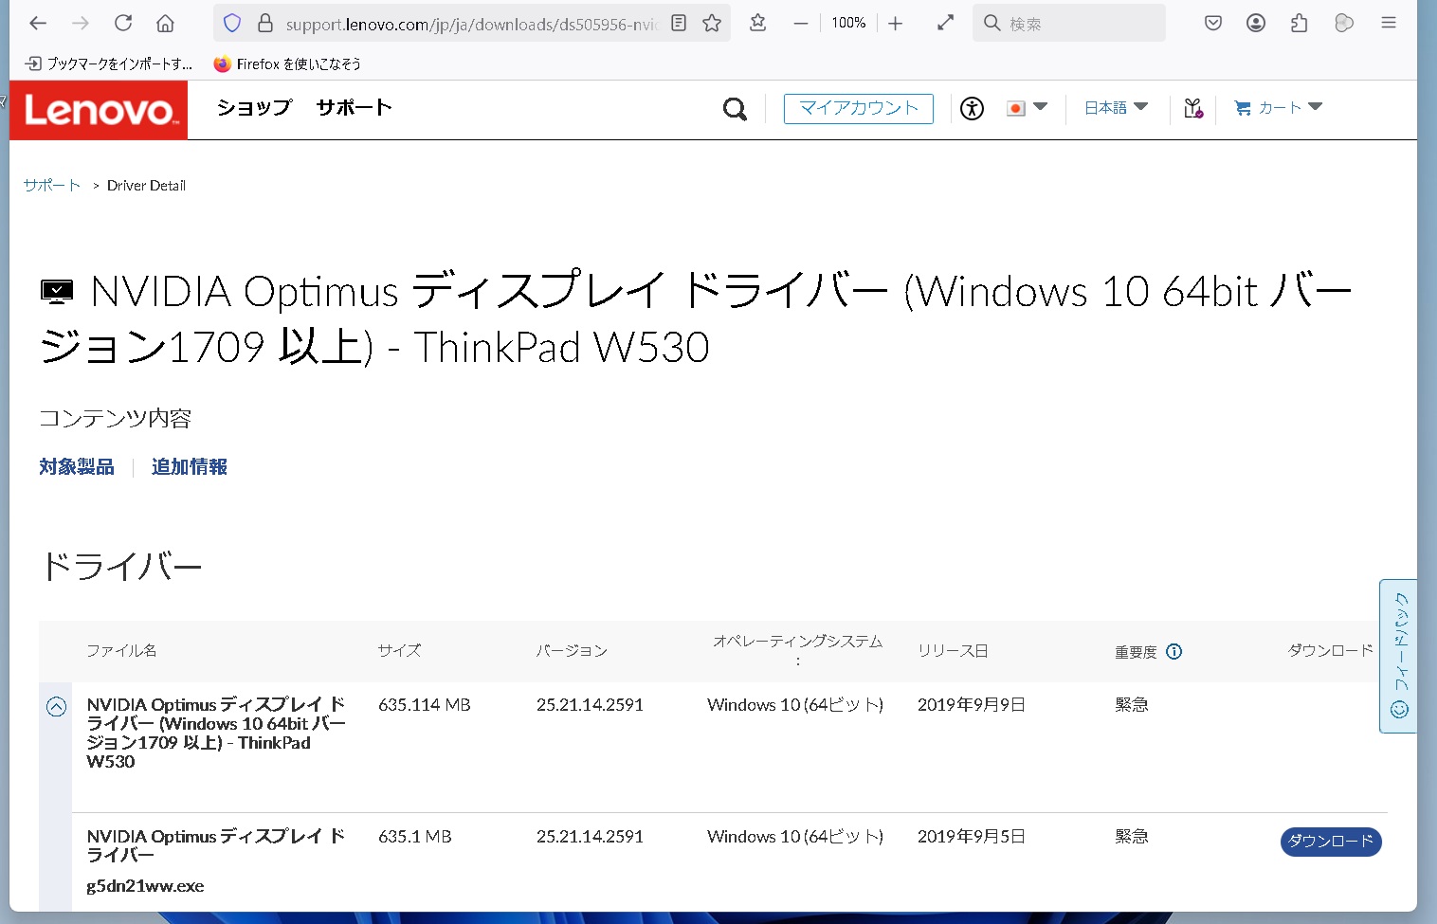Viewport: 1437px width, 924px height.
Task: Click the 重要度 info icon
Action: [x=1173, y=651]
